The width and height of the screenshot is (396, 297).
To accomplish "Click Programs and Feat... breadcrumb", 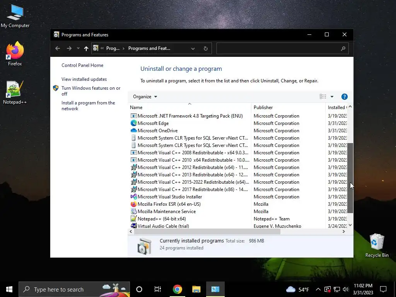I will click(149, 48).
